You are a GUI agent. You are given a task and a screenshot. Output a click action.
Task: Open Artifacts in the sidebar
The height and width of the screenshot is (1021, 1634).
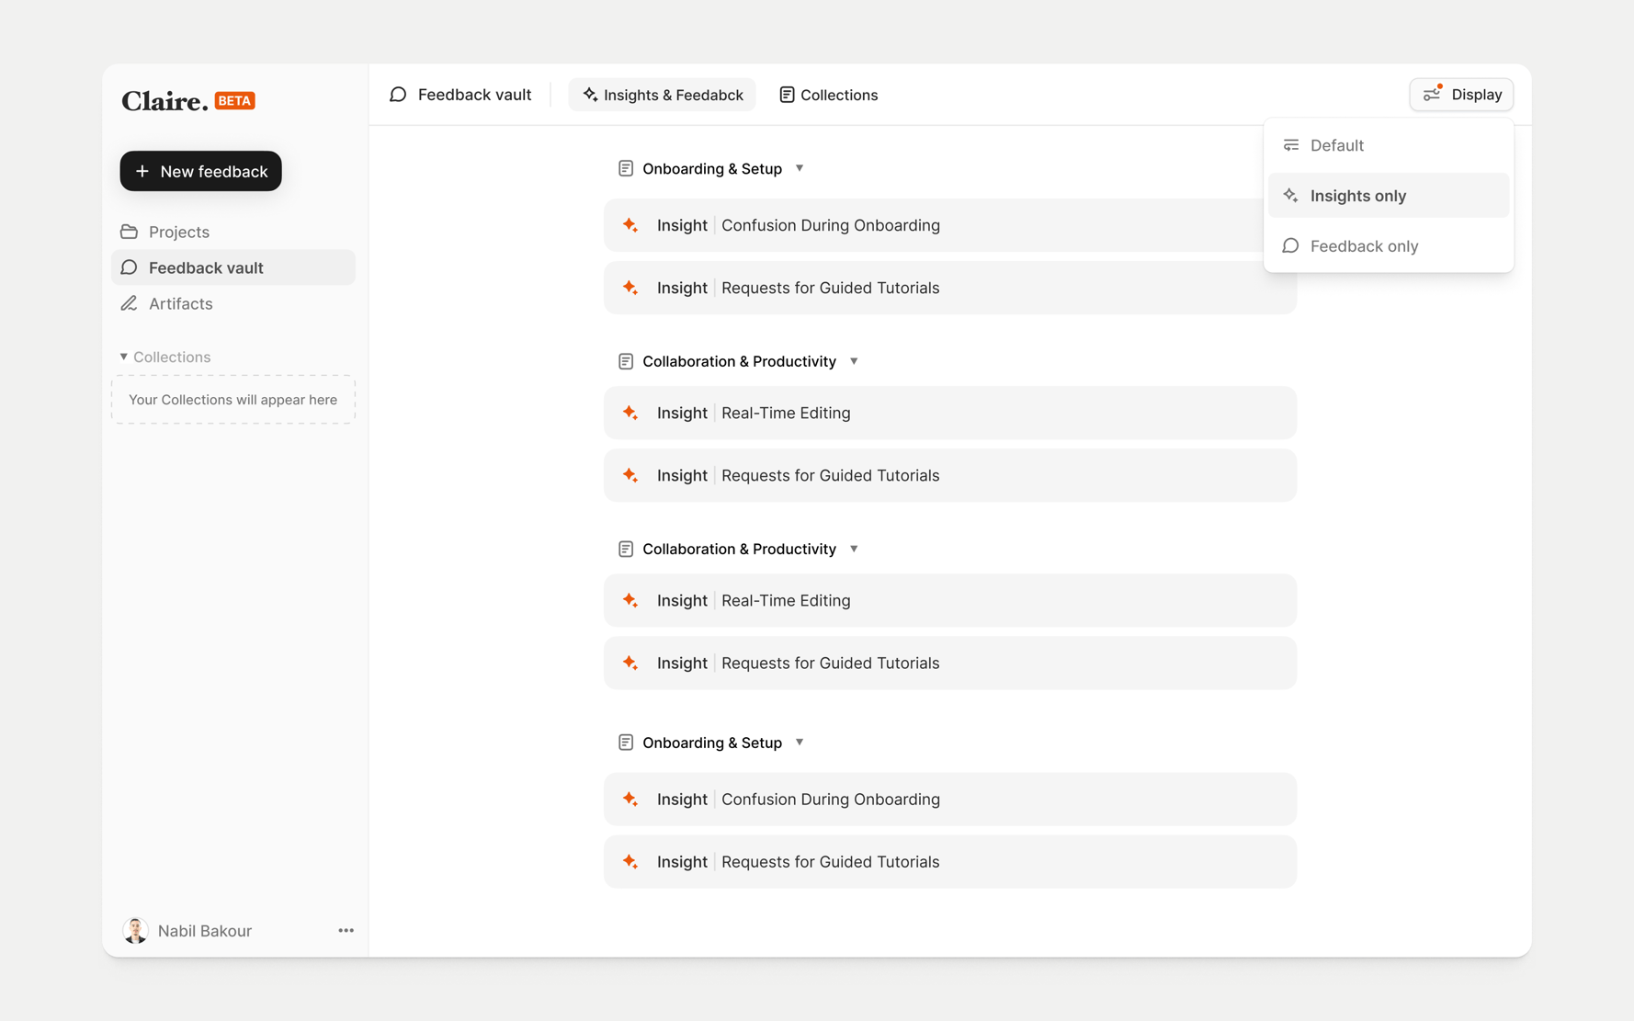pyautogui.click(x=233, y=303)
